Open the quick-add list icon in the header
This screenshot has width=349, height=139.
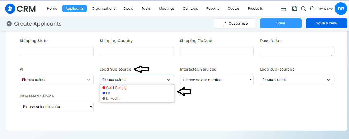pos(284,9)
